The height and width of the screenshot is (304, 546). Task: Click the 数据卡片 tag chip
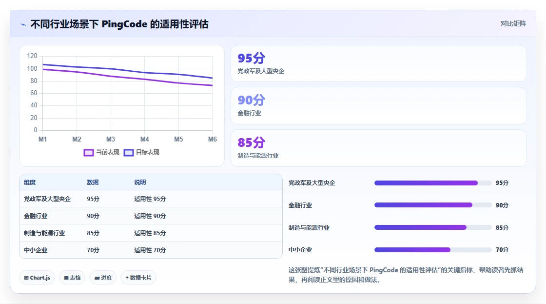tap(138, 278)
